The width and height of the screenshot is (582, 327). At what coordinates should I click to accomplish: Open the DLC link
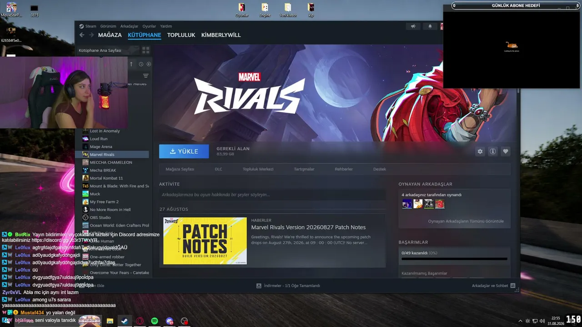[218, 169]
